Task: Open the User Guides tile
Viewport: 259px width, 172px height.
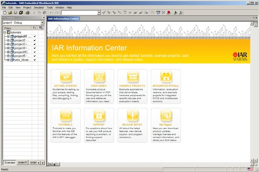Action: click(99, 87)
